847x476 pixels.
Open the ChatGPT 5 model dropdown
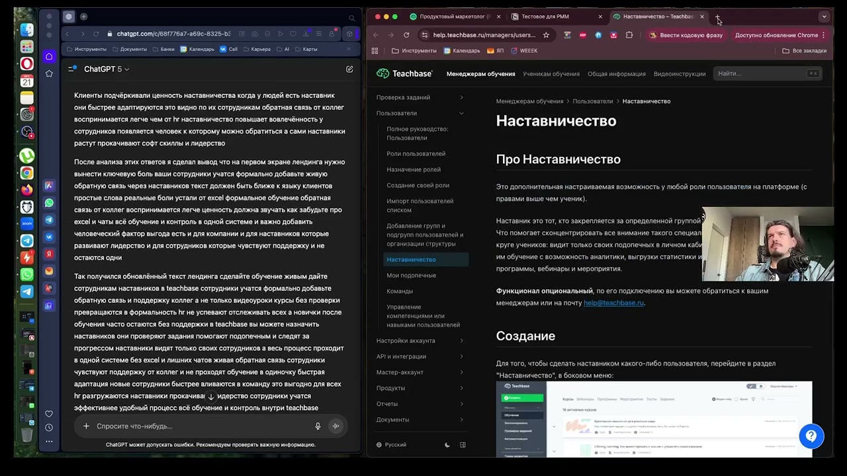click(x=107, y=69)
